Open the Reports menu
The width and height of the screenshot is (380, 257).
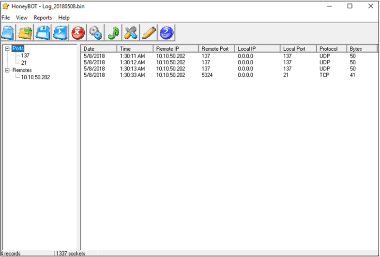point(43,17)
